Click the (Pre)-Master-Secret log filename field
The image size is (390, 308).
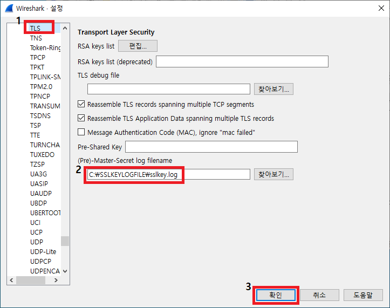[x=169, y=174]
